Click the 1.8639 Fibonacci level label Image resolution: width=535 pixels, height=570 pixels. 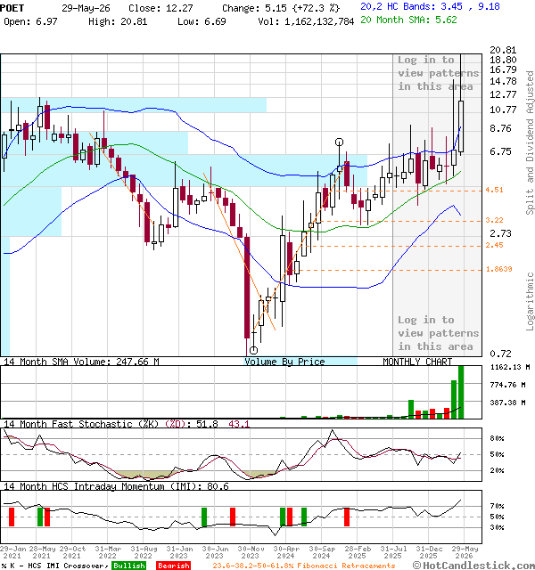coord(499,269)
